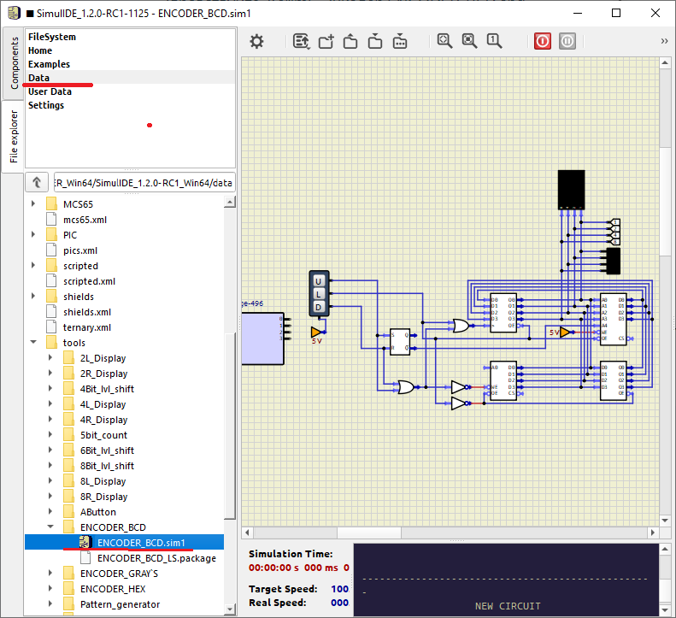Open the Settings gear in the circuit toolbar
The image size is (676, 618).
point(256,41)
